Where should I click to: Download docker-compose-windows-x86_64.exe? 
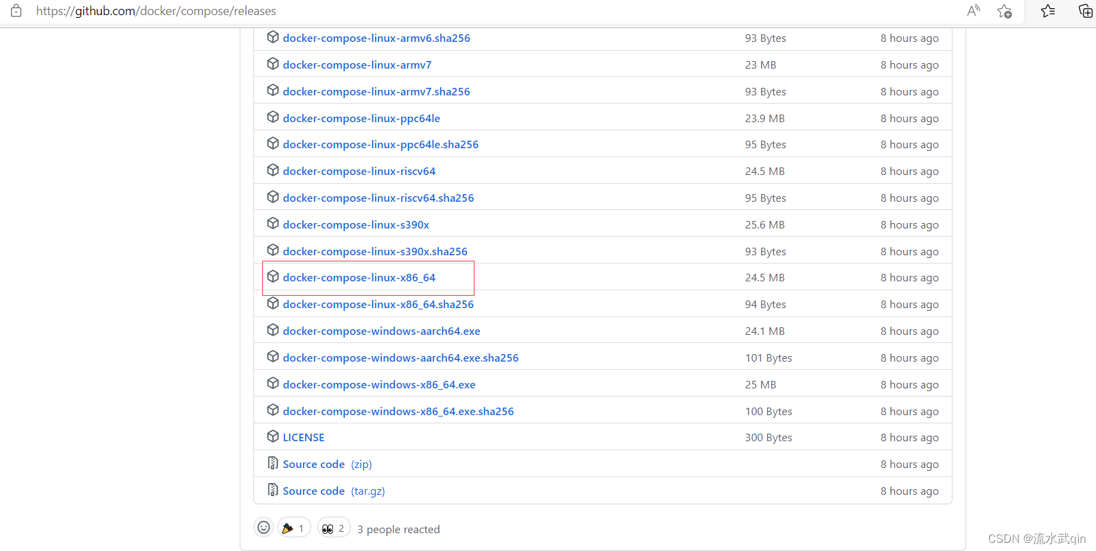pos(379,385)
